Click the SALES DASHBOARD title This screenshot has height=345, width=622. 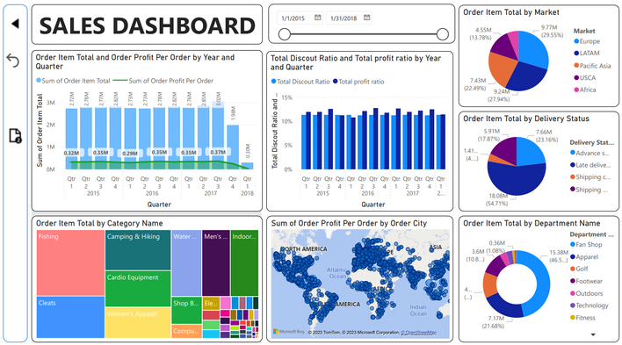point(148,25)
